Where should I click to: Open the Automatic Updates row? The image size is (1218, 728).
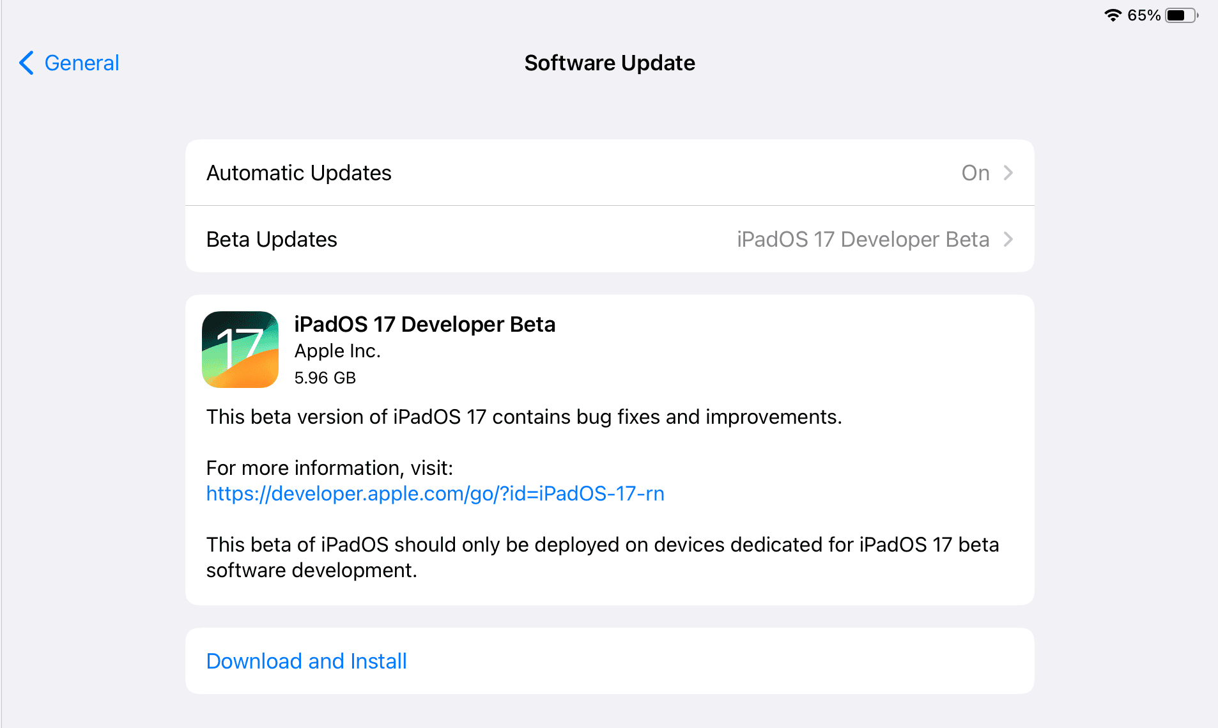(610, 173)
